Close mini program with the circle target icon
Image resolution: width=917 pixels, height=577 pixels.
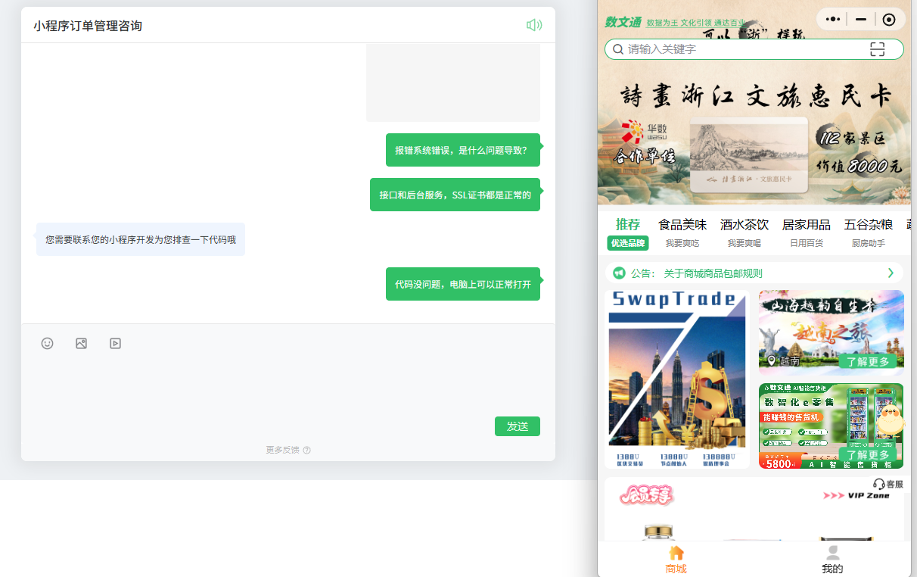click(x=889, y=20)
